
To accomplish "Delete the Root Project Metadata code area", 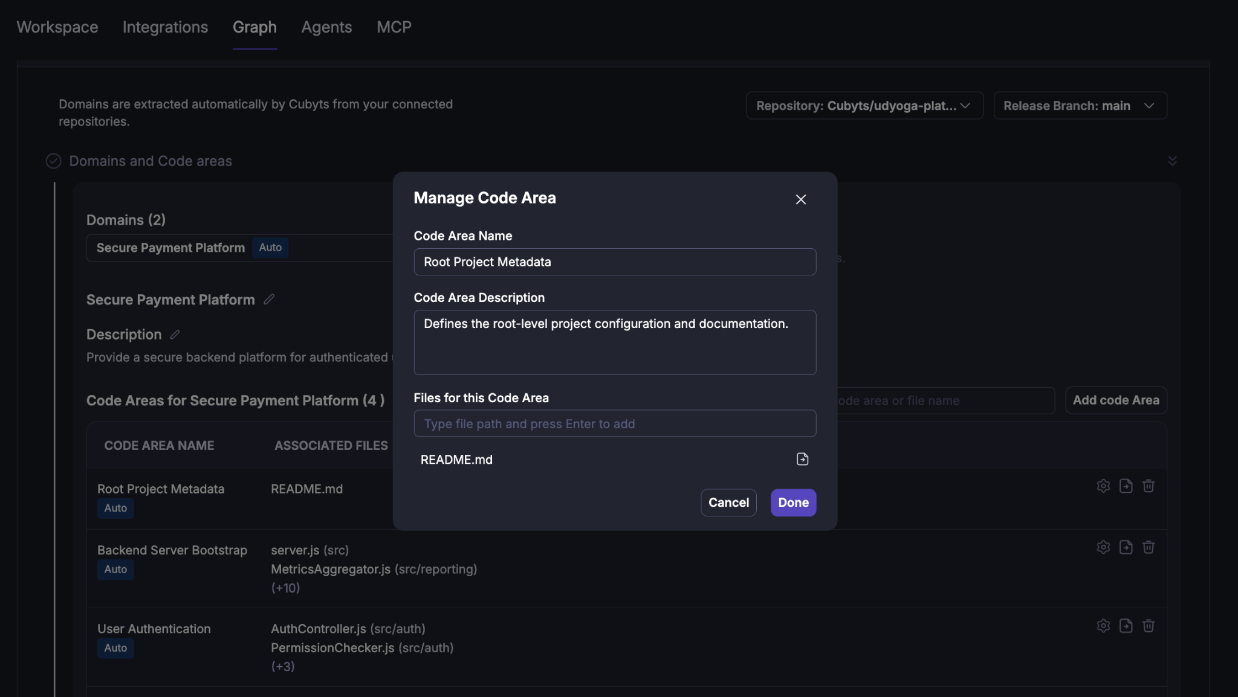I will coord(1149,486).
